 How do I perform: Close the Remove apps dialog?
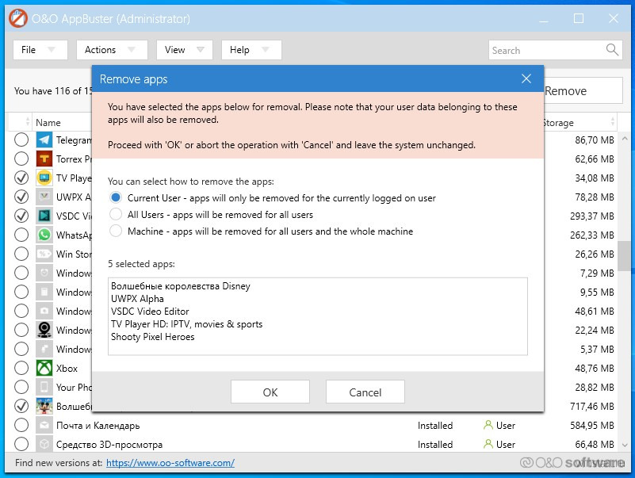point(526,78)
